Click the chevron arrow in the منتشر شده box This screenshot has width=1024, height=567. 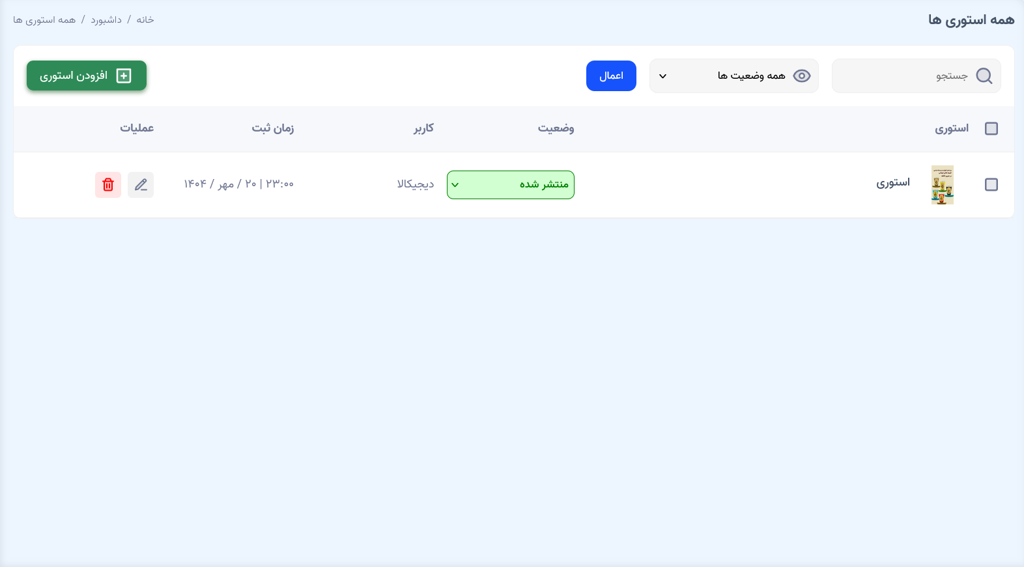455,185
